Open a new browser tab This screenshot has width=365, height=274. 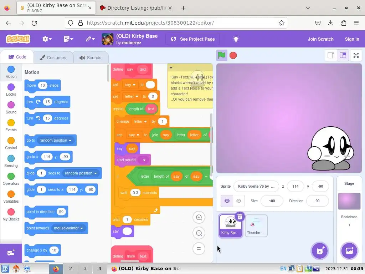click(184, 8)
